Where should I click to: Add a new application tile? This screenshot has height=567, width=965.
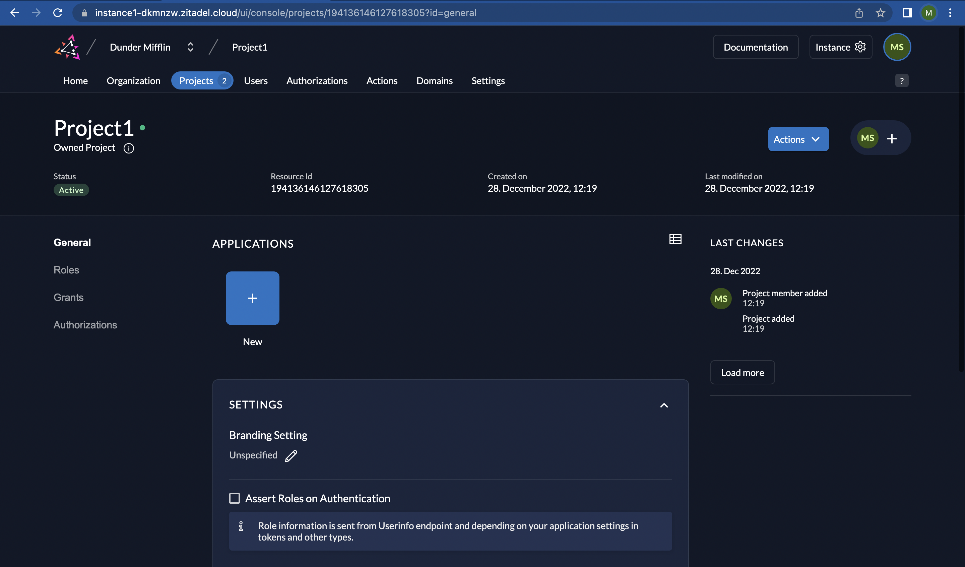click(x=252, y=298)
